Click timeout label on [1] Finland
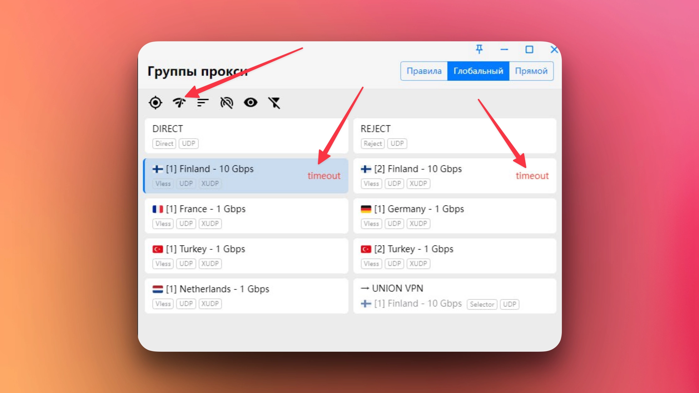Viewport: 699px width, 393px height. (x=324, y=176)
